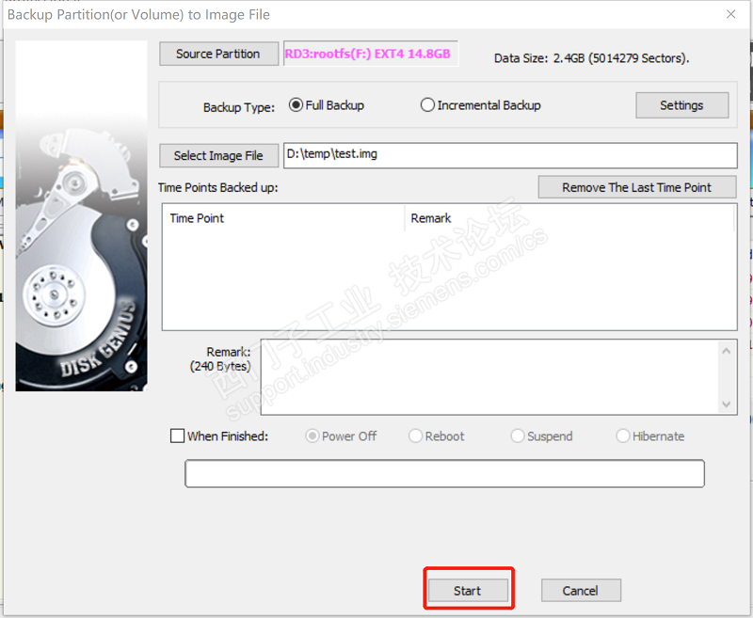Click Remove The Last Time Point
This screenshot has width=753, height=618.
coord(637,187)
